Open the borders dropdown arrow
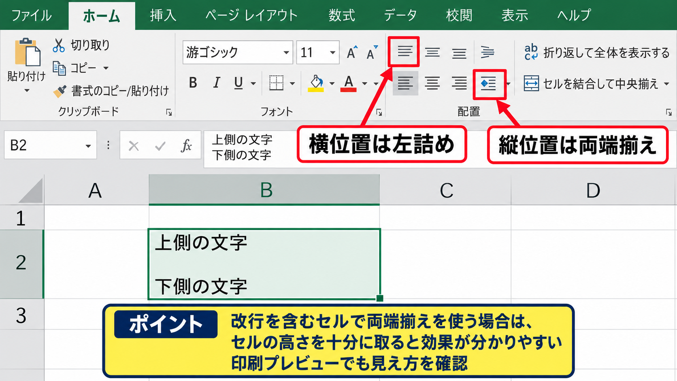The height and width of the screenshot is (381, 677). click(x=292, y=84)
